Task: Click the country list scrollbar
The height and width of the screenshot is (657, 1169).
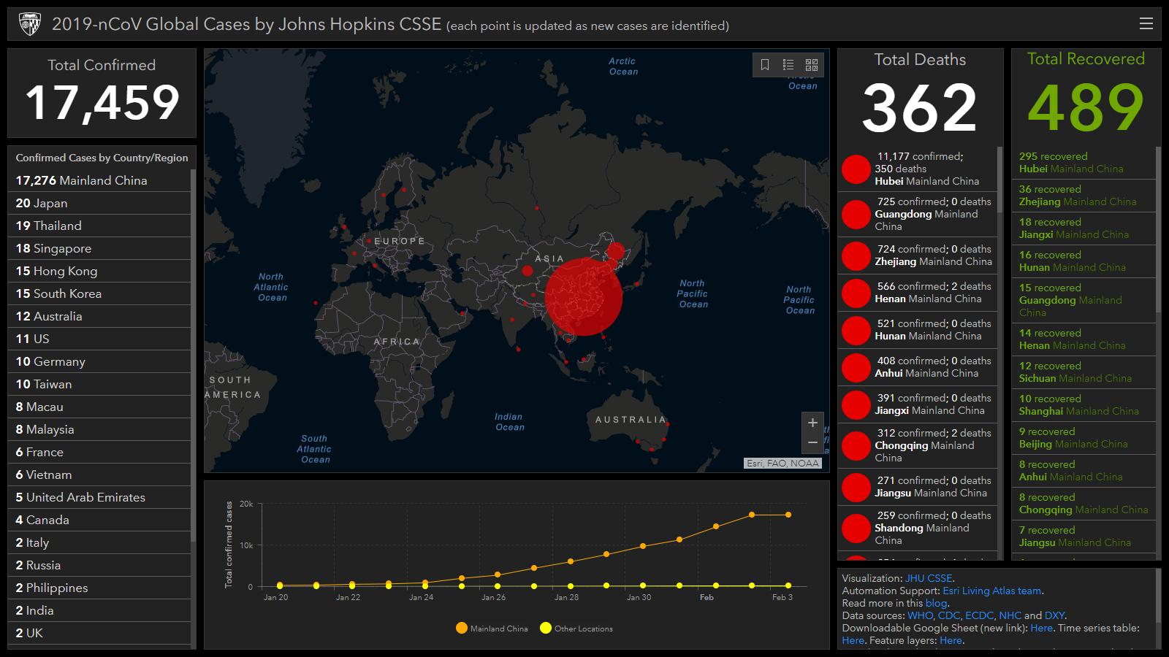Action: click(193, 365)
